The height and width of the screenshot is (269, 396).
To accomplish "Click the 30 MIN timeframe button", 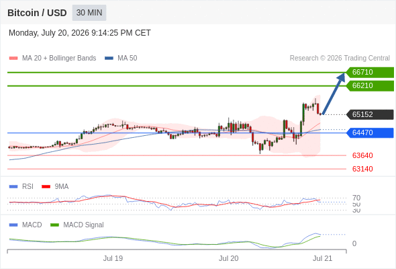I will [89, 13].
